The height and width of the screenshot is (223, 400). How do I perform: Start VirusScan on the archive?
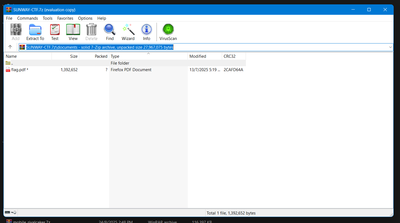[x=168, y=30]
